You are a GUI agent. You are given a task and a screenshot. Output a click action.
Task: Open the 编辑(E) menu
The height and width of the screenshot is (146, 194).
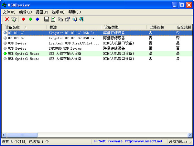25,12
